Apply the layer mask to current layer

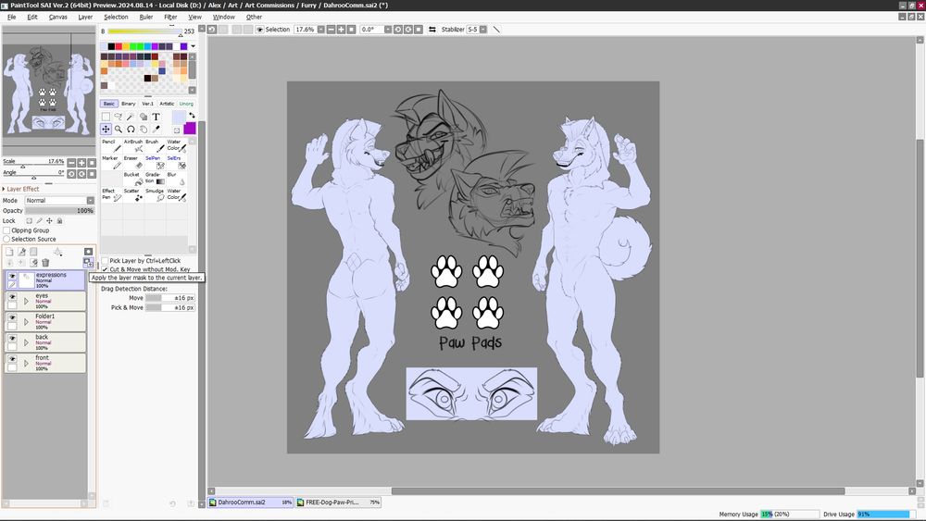88,263
